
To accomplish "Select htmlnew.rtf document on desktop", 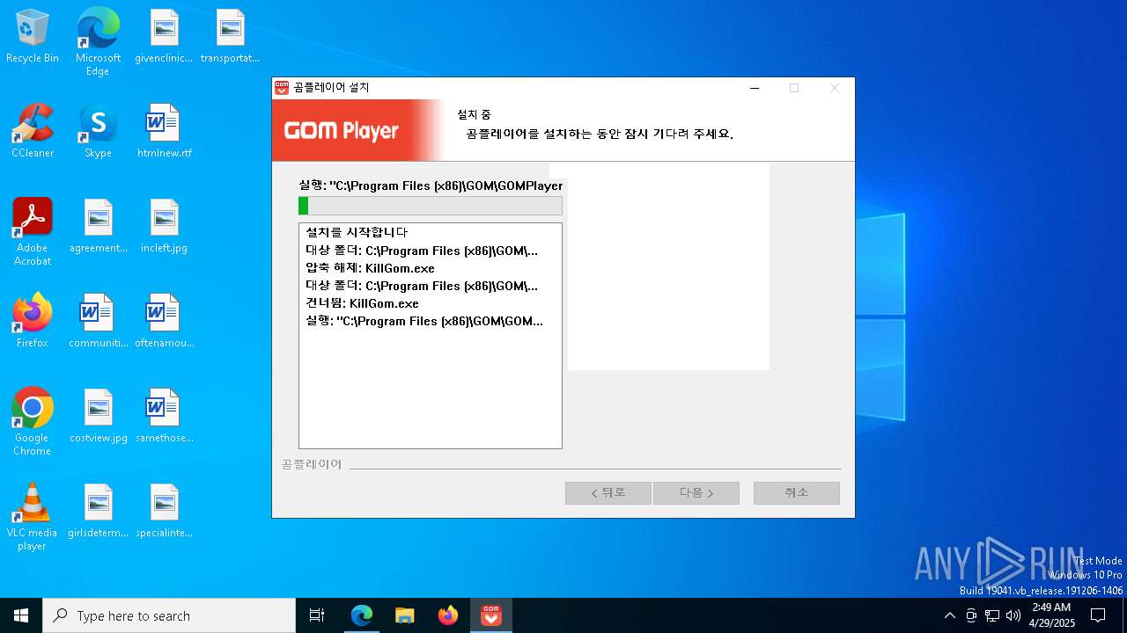I will (164, 131).
